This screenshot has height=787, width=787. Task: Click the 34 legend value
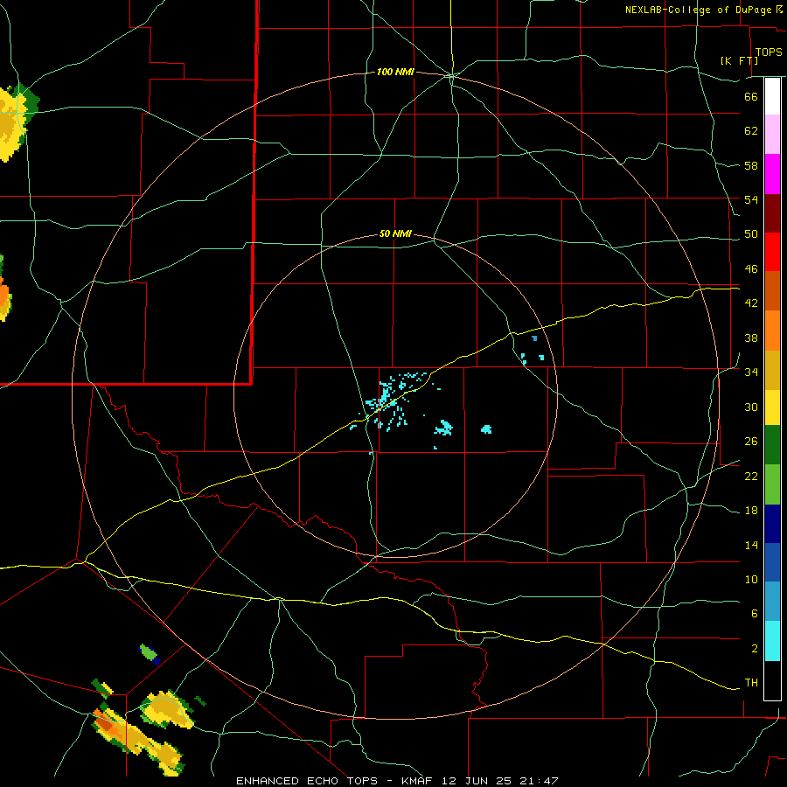coord(751,372)
